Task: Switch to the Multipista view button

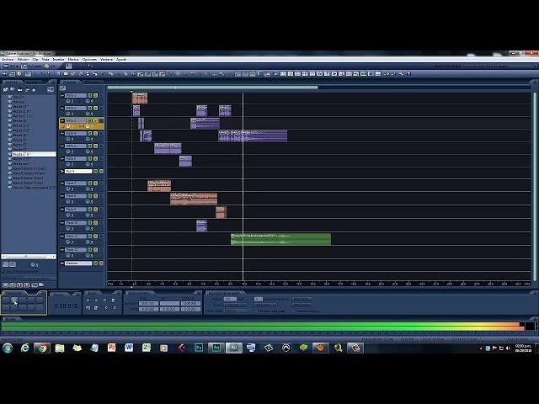Action: pyautogui.click(x=31, y=66)
